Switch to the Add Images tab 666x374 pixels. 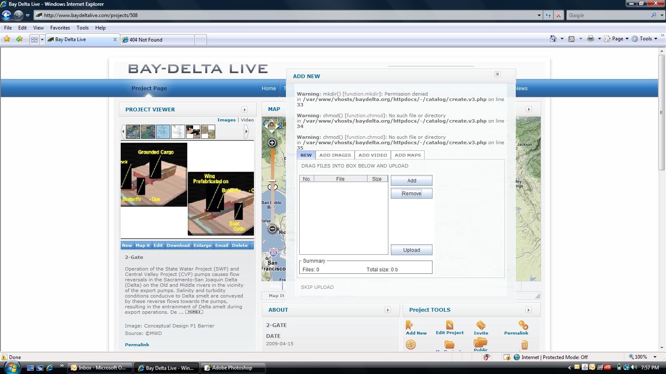[x=335, y=155]
